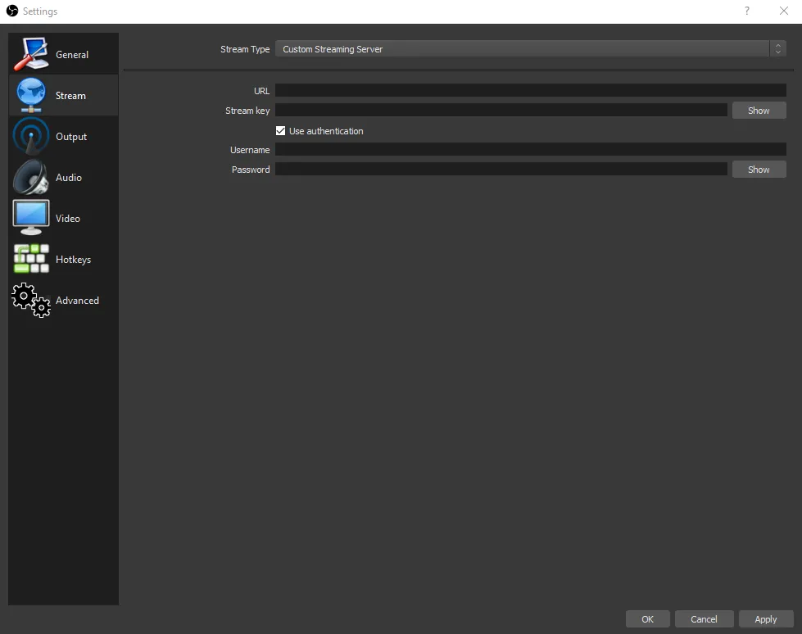Show the password
The image size is (802, 634).
(x=759, y=170)
